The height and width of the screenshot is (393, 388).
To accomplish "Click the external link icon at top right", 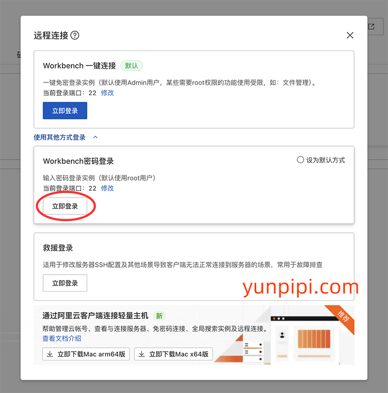I will point(372,27).
